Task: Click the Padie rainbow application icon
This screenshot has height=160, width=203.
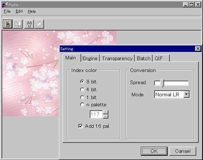Action: 5,5
